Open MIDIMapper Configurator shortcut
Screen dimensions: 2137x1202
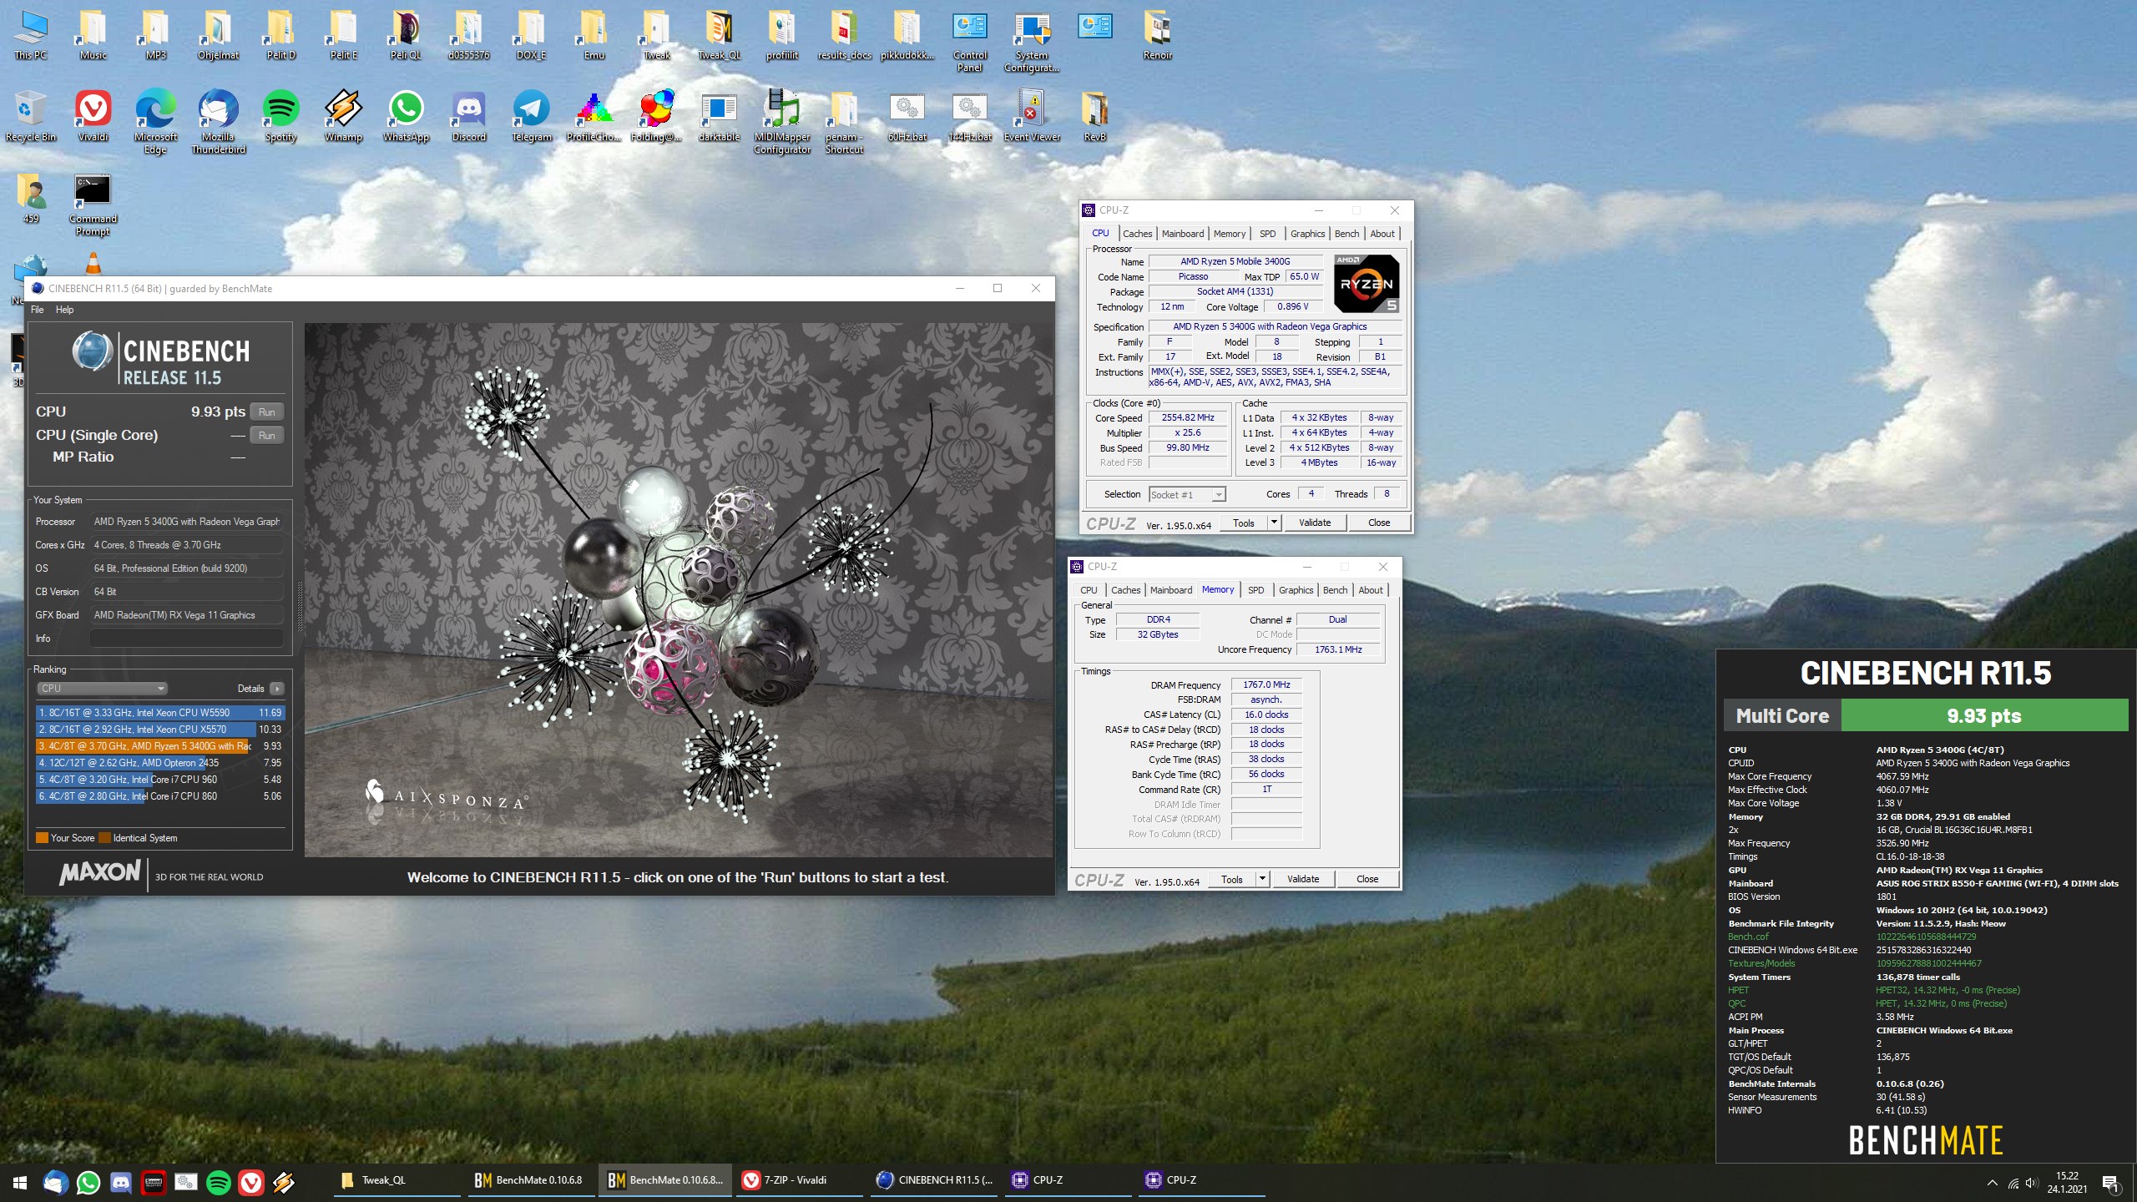click(782, 122)
